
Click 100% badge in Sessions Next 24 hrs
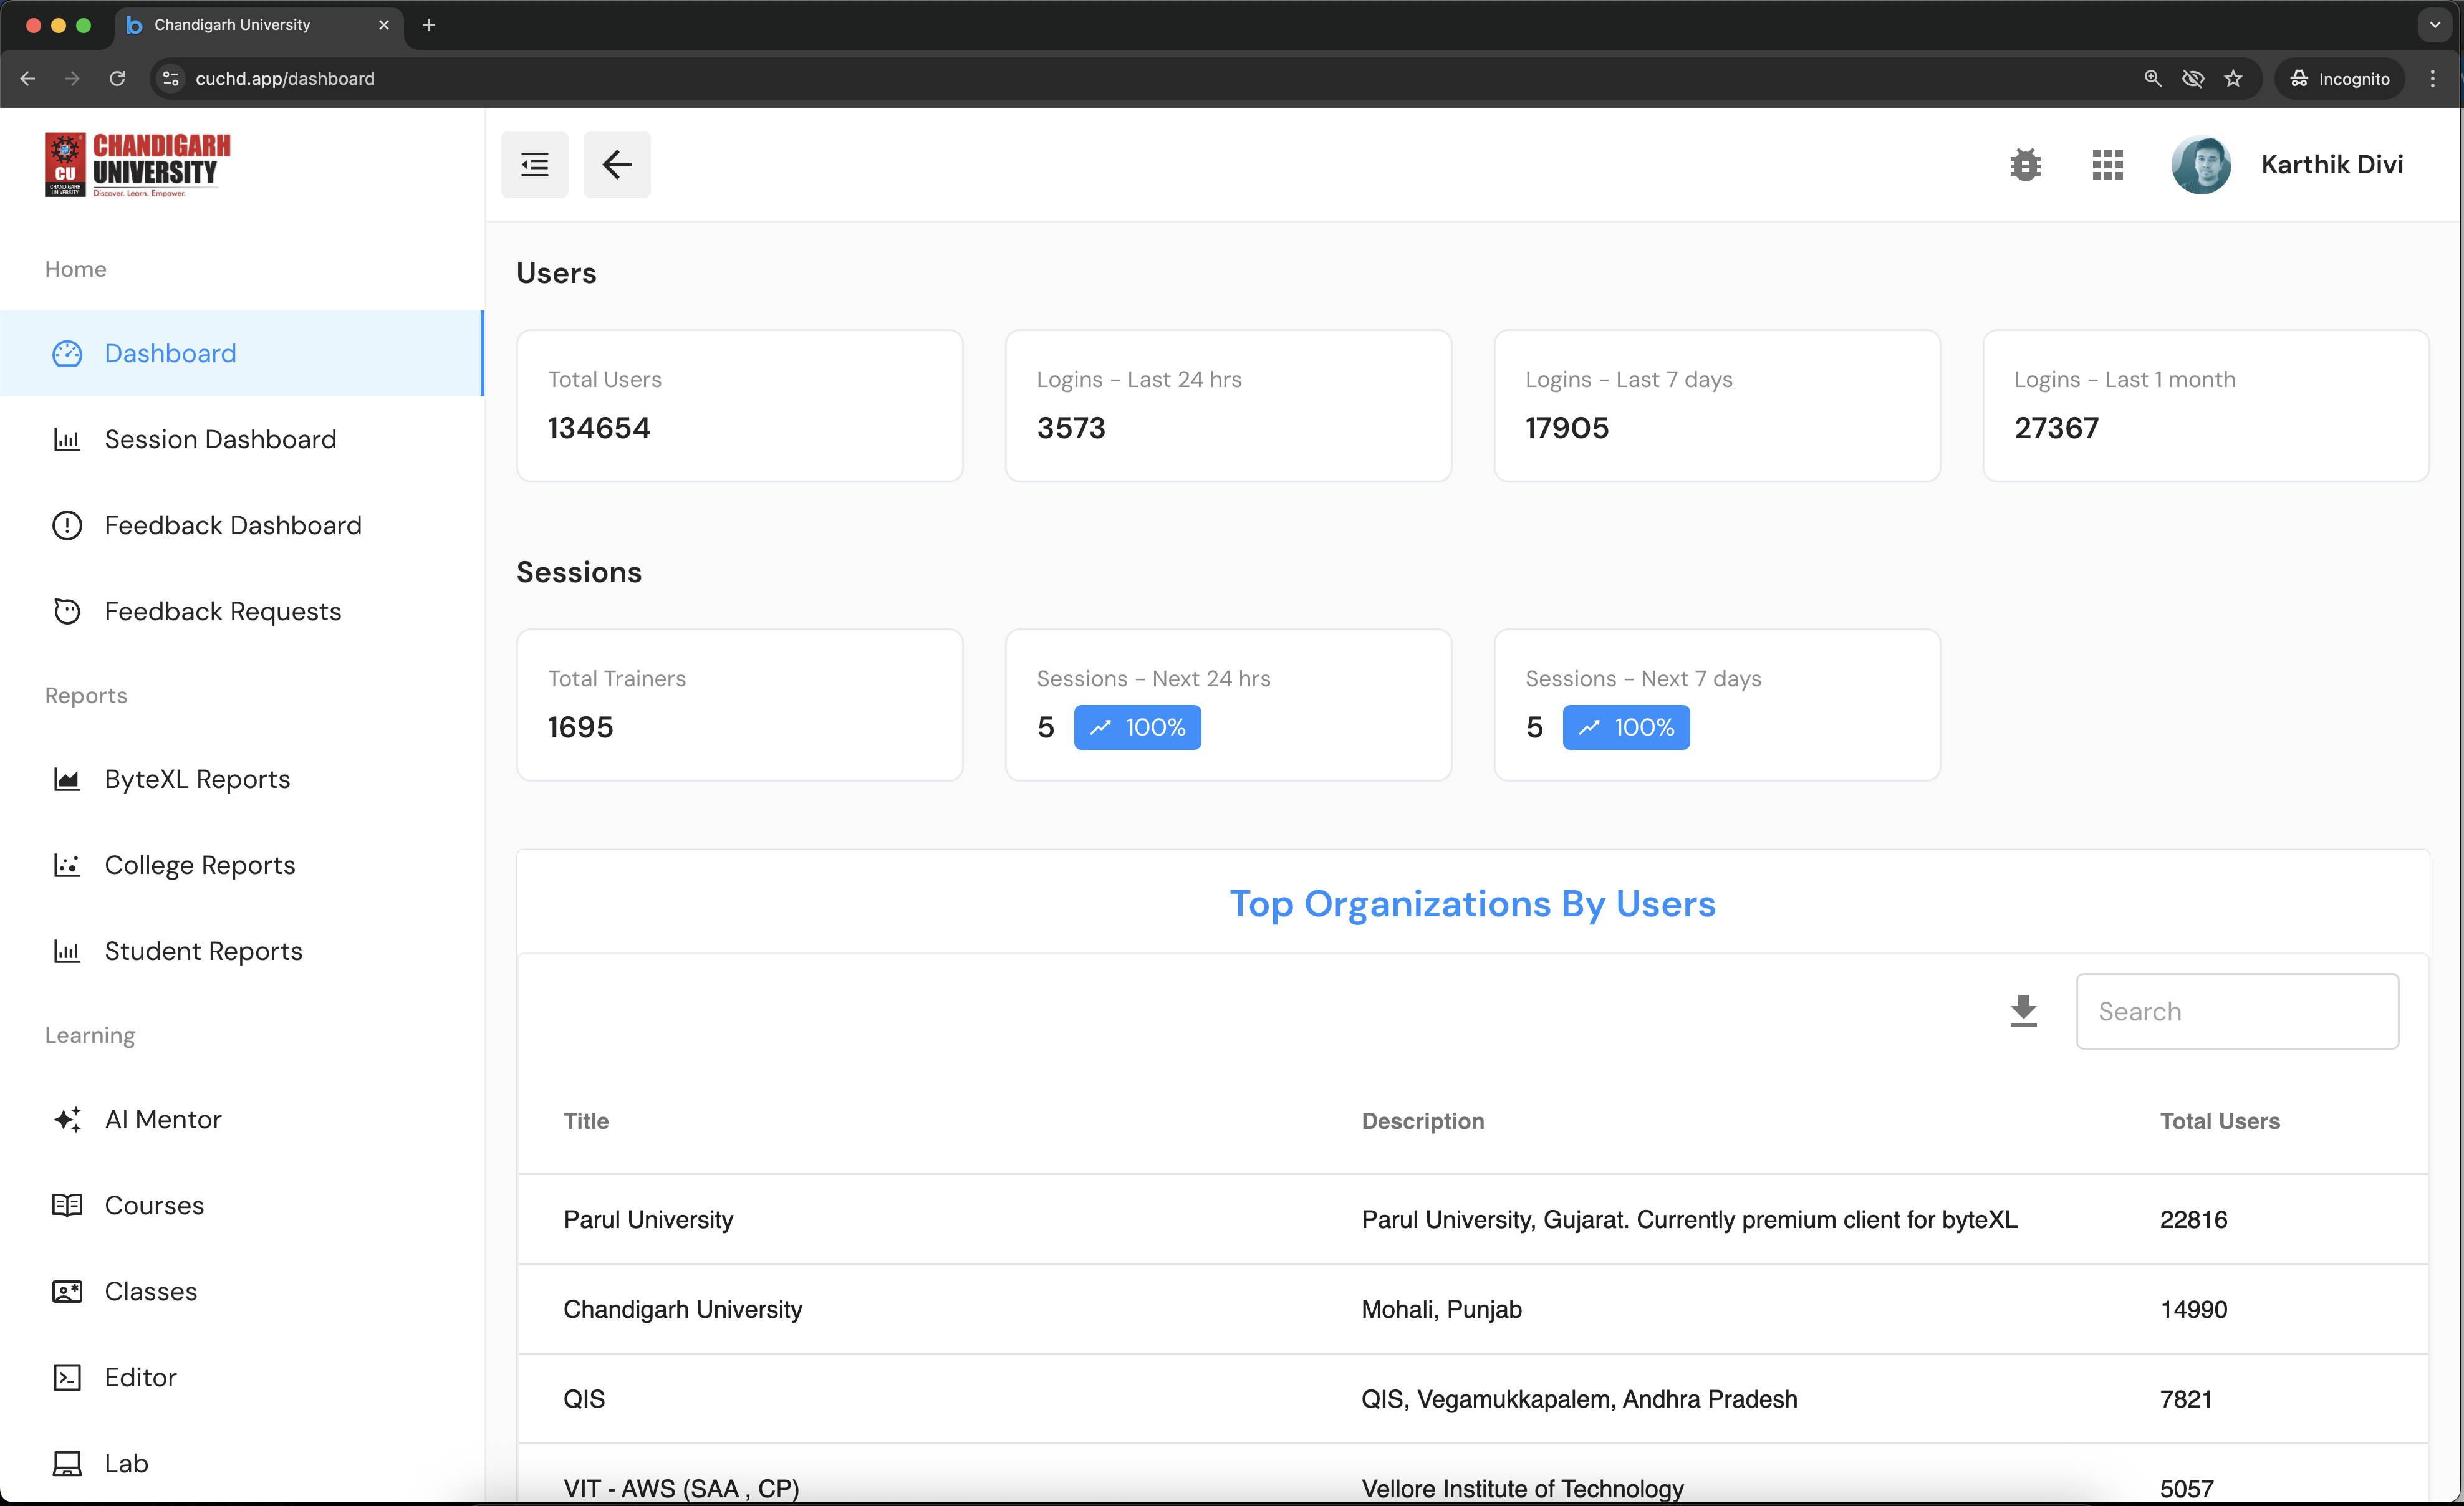tap(1137, 727)
